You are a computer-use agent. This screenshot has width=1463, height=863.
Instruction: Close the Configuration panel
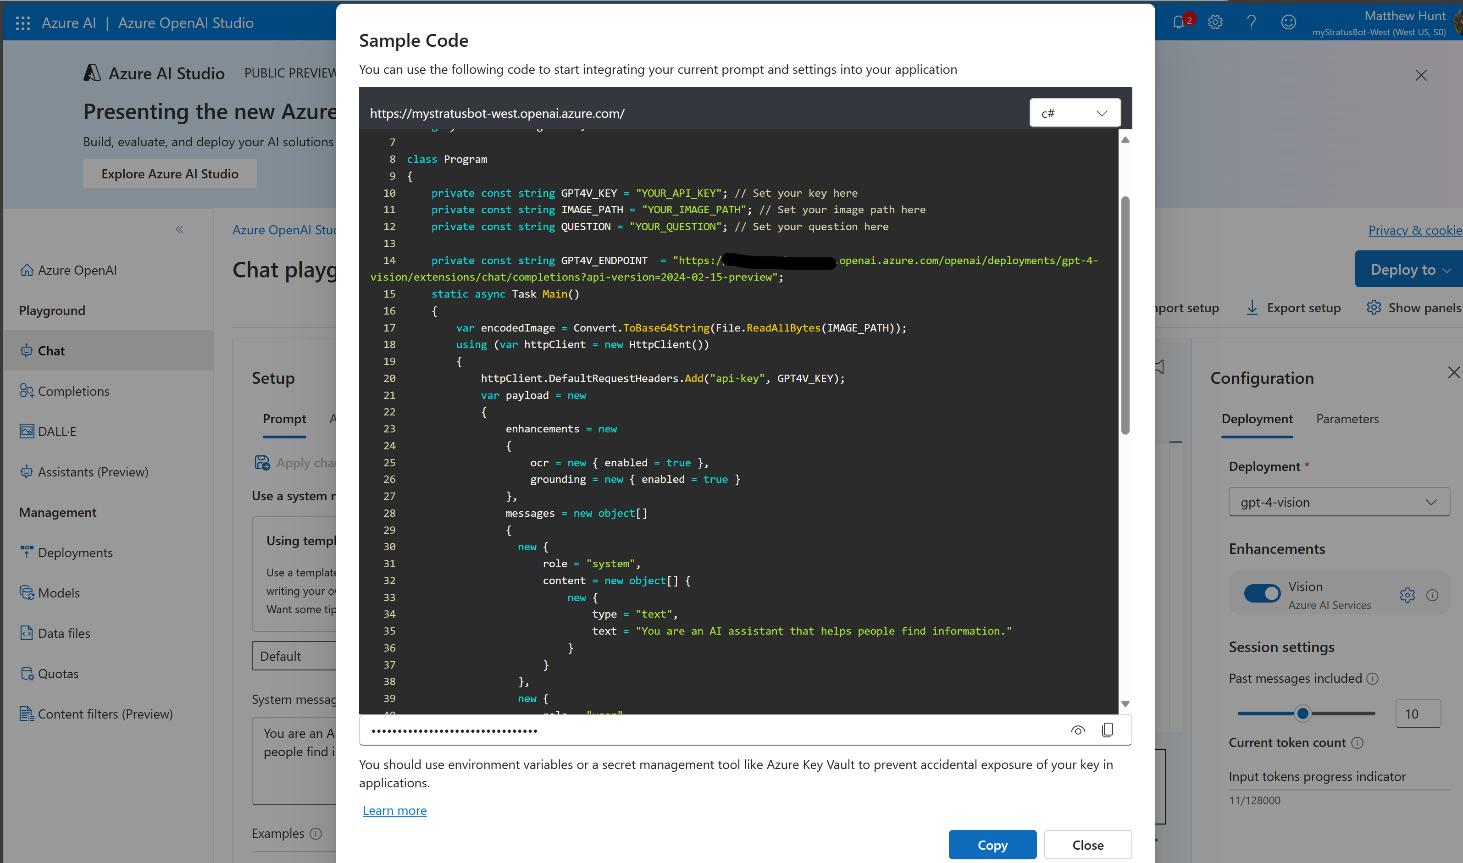coord(1454,372)
